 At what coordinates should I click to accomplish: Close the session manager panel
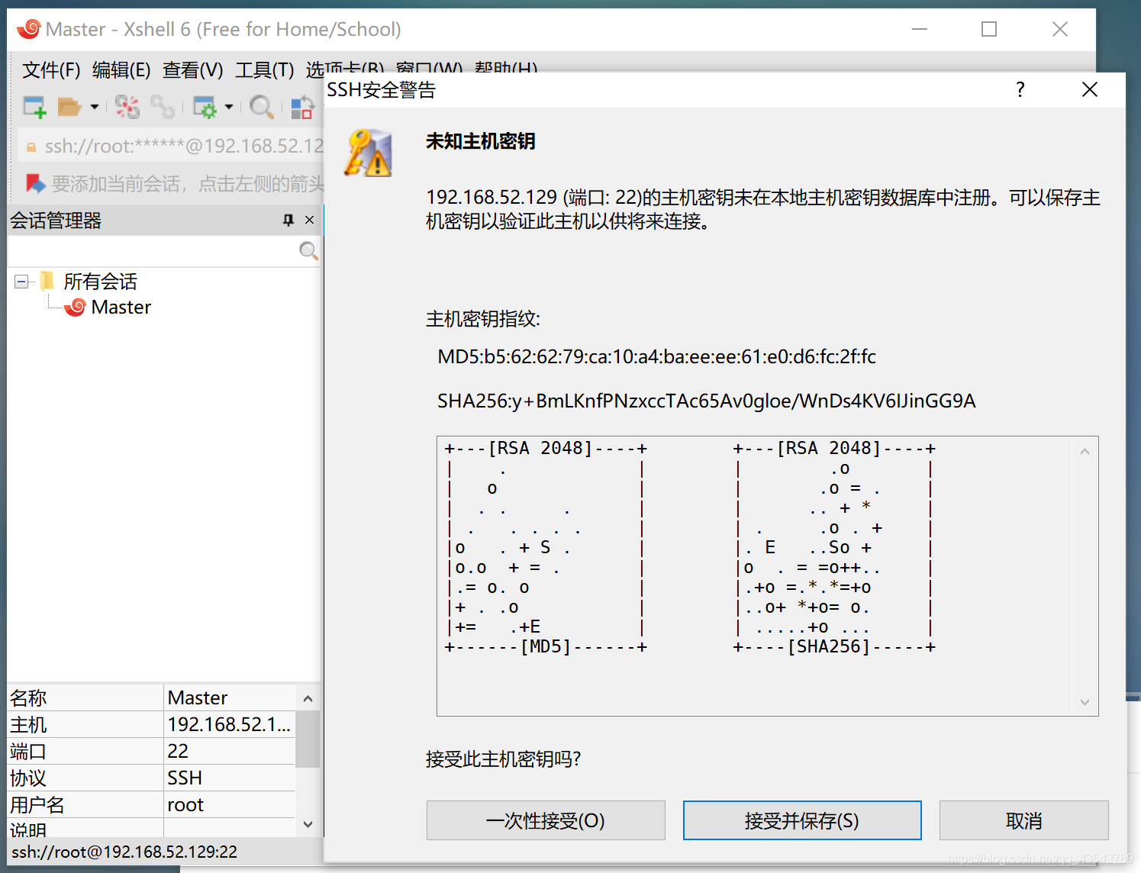309,221
